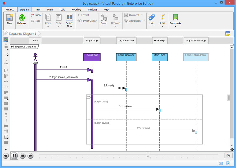Click the diagram pan navigator icon
Image resolution: width=236 pixels, height=168 pixels.
pos(232,149)
